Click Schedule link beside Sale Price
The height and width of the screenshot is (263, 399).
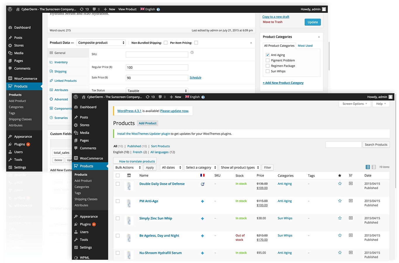[195, 78]
